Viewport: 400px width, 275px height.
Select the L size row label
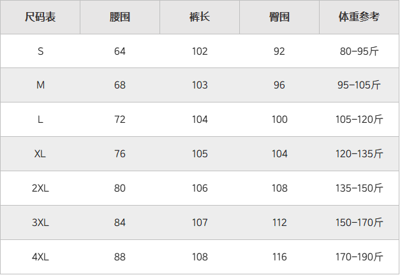[40, 120]
